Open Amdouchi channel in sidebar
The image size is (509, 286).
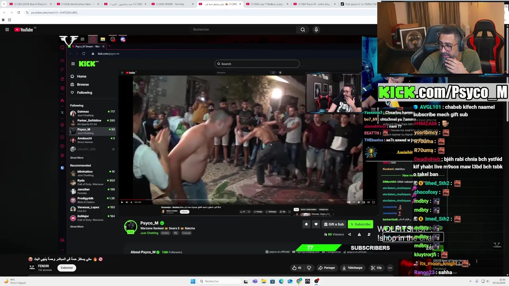click(93, 140)
